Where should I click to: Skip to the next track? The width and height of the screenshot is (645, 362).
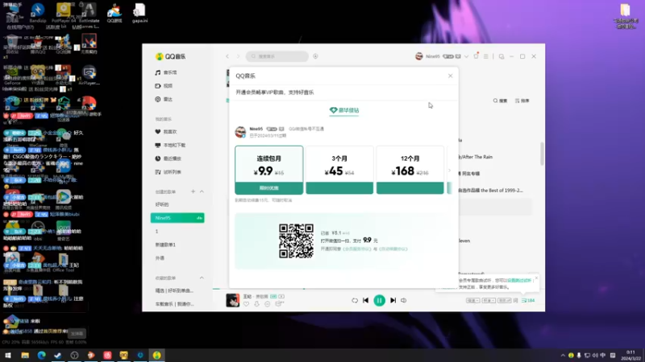pyautogui.click(x=393, y=300)
